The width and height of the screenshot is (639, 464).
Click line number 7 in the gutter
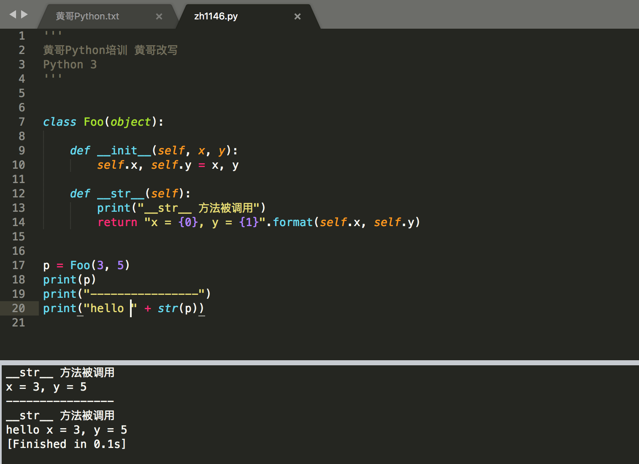click(x=22, y=122)
